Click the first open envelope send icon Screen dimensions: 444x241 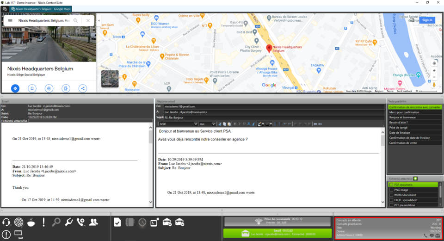167,222
